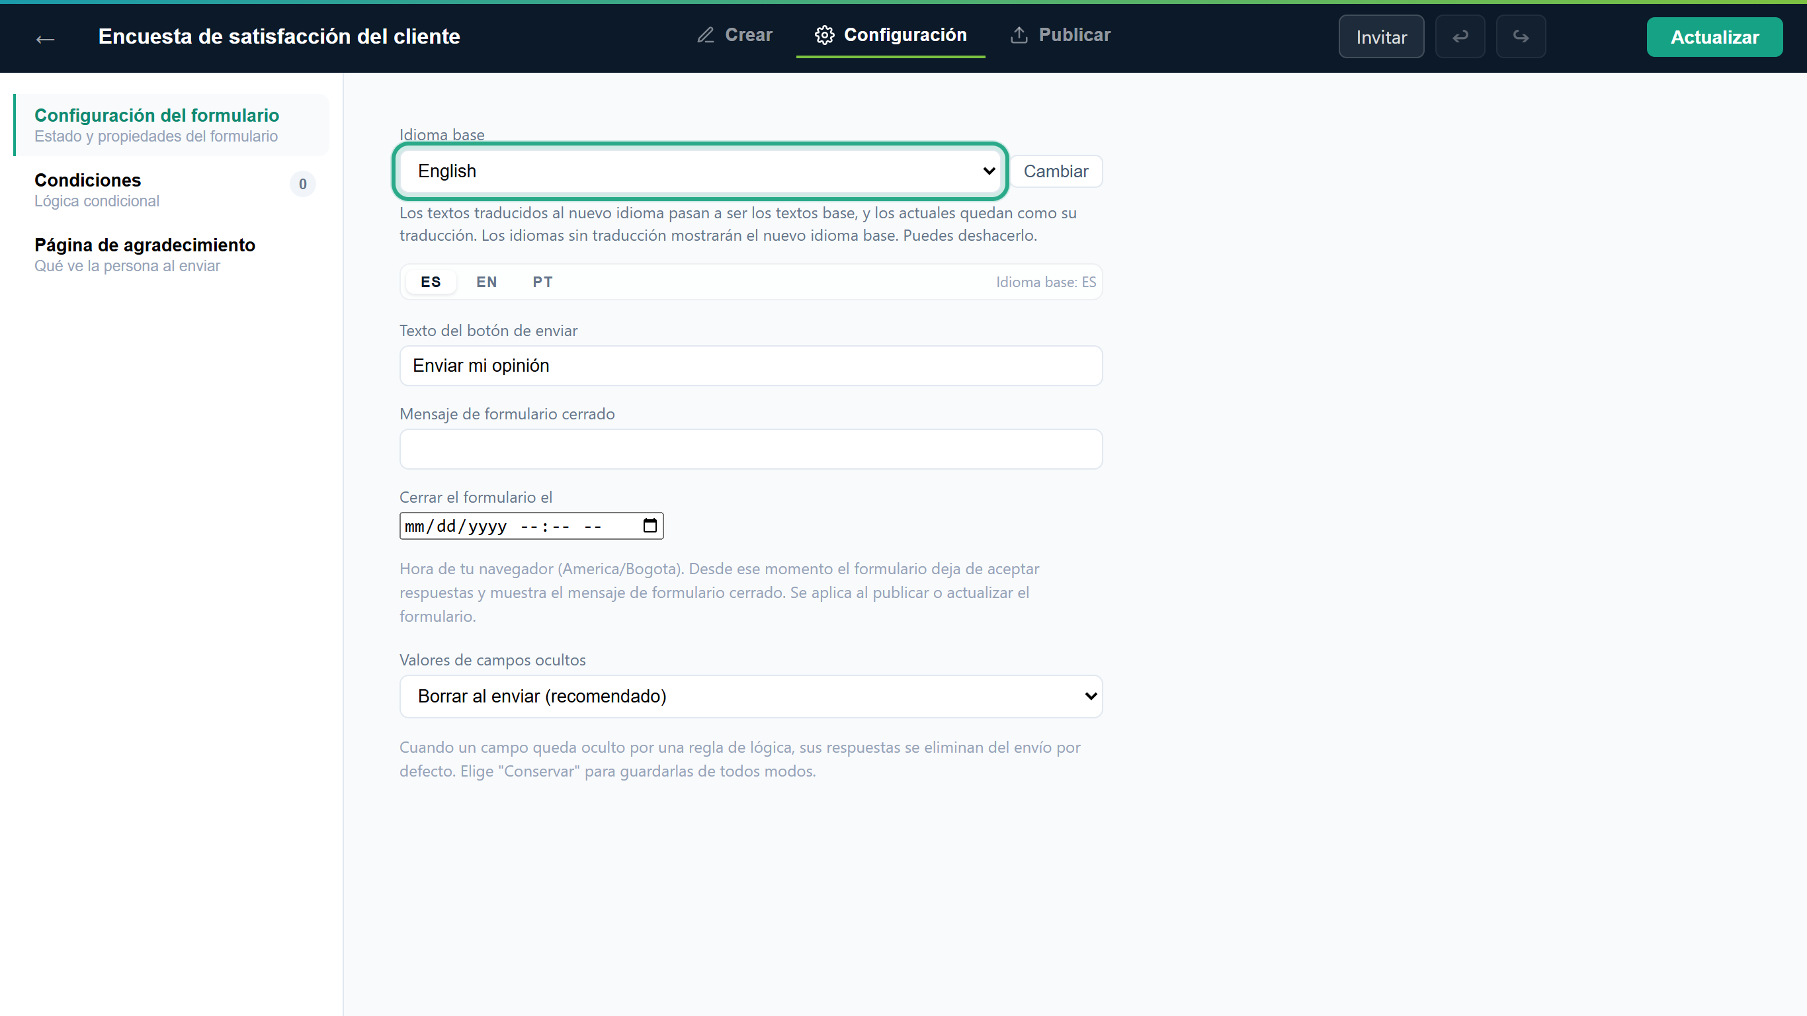The height and width of the screenshot is (1016, 1807).
Task: Open Configuración del formulario section
Action: [172, 125]
